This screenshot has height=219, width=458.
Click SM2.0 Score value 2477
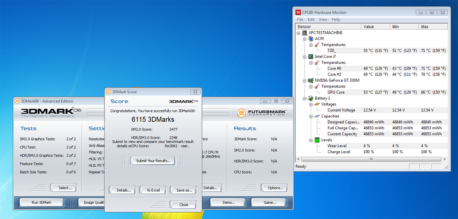tap(173, 129)
